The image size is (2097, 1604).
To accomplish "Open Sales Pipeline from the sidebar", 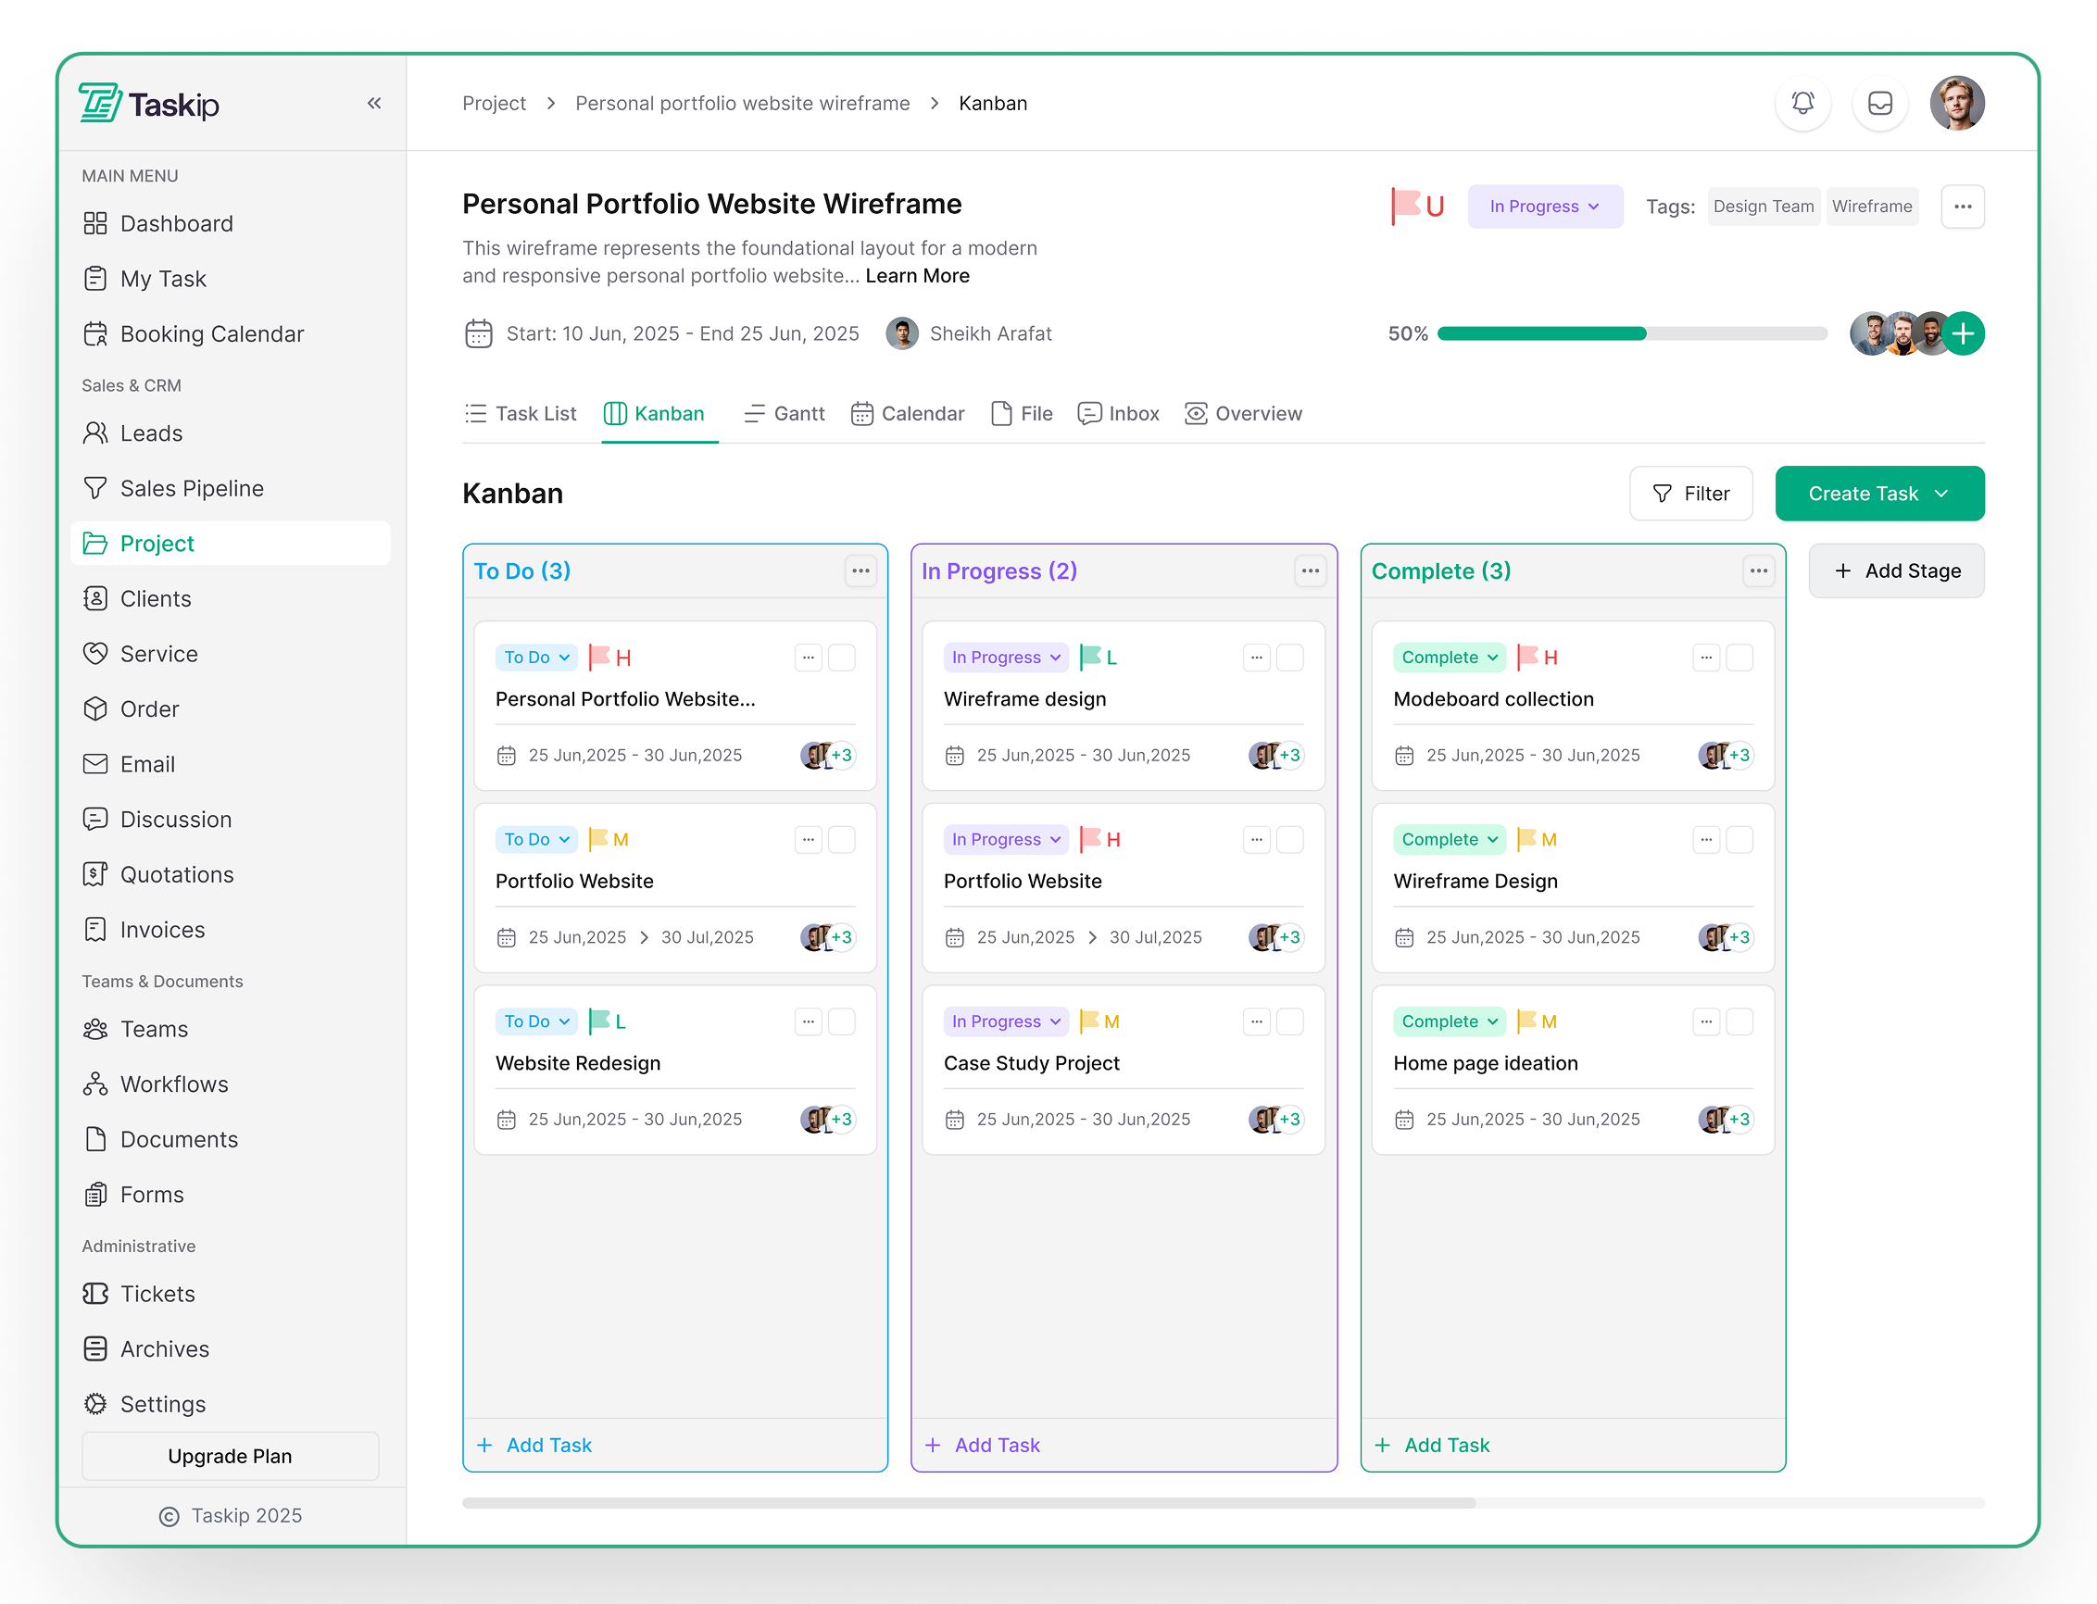I will click(x=191, y=488).
